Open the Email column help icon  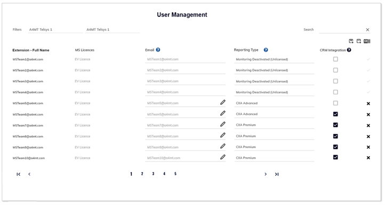pyautogui.click(x=158, y=50)
